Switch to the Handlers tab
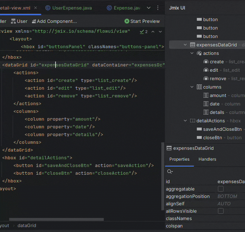Image resolution: width=245 pixels, height=232 pixels. [x=207, y=159]
